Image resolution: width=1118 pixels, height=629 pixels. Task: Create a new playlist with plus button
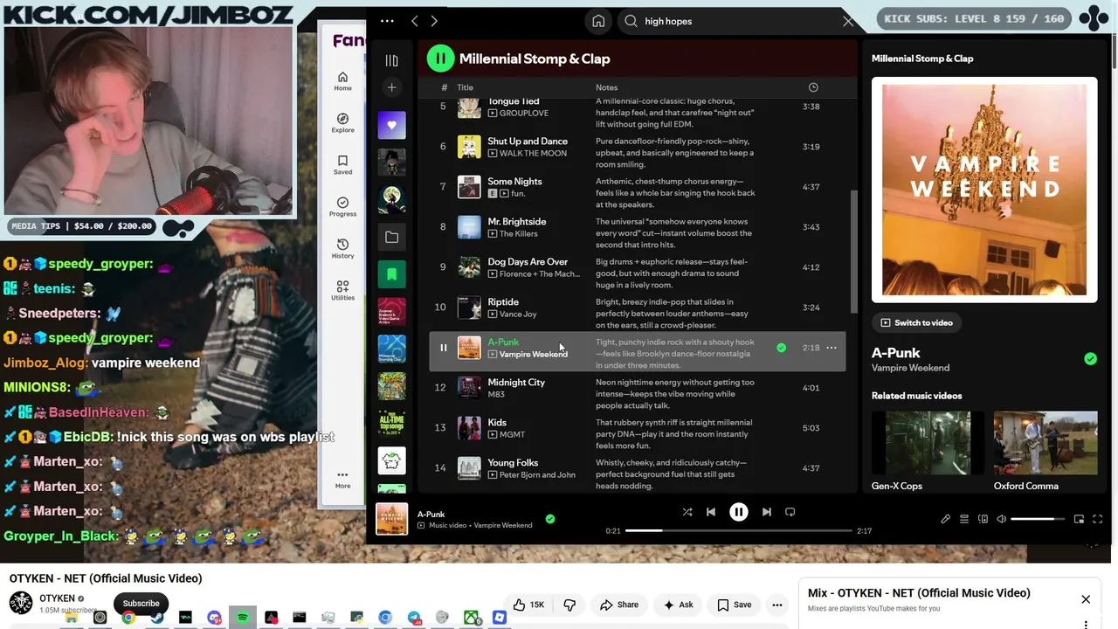[391, 87]
